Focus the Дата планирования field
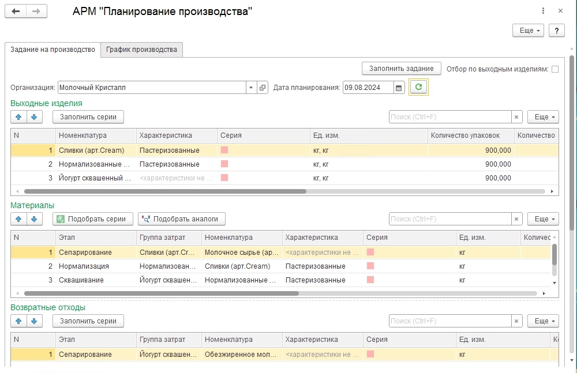Screen dimensions: 577x373 pyautogui.click(x=368, y=88)
